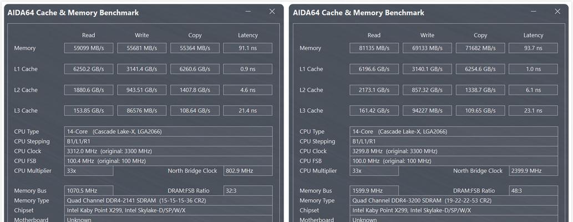The height and width of the screenshot is (222, 573).
Task: Click the 6250.2 GB/s L1 cache read value
Action: click(x=88, y=69)
